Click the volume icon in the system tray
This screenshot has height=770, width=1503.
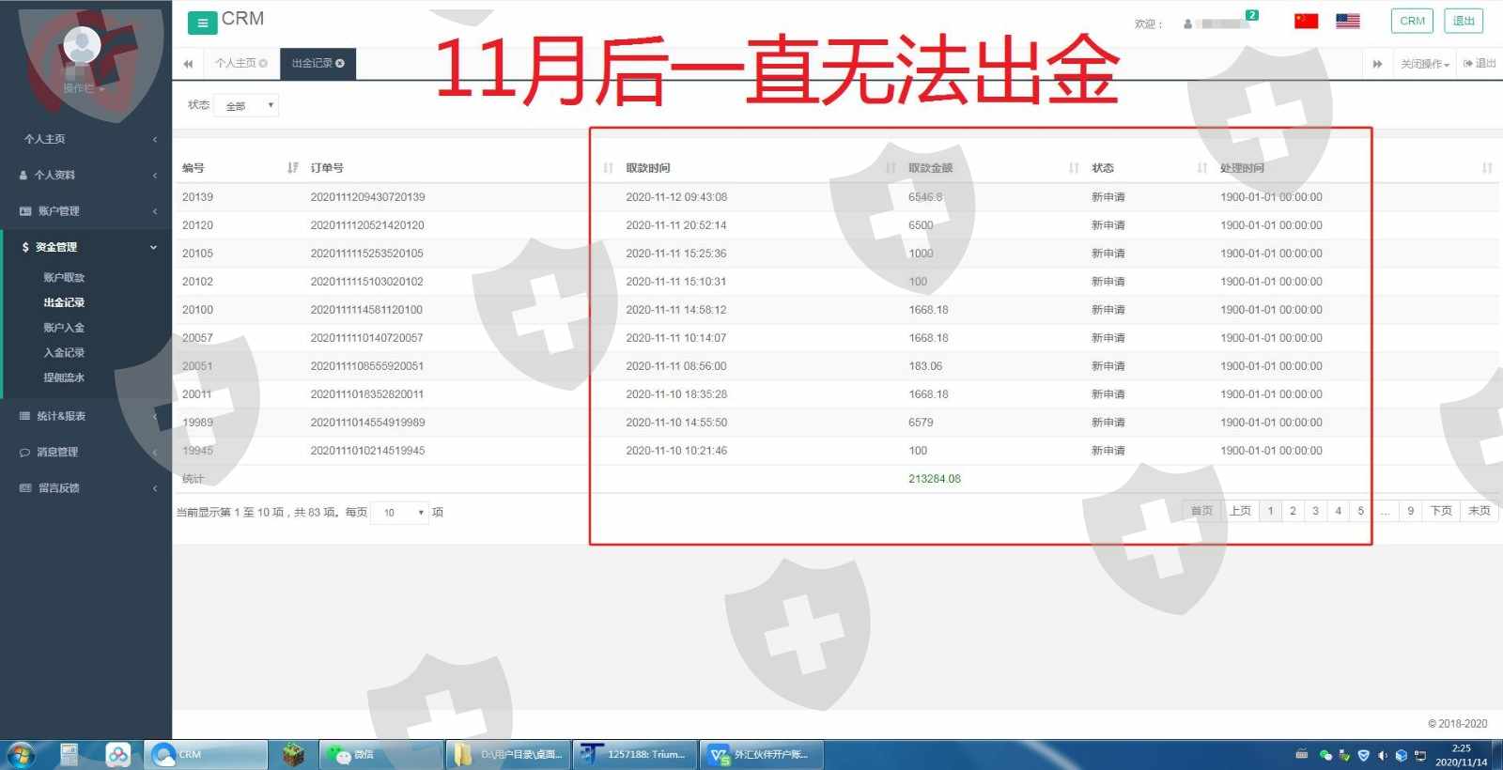(1382, 755)
